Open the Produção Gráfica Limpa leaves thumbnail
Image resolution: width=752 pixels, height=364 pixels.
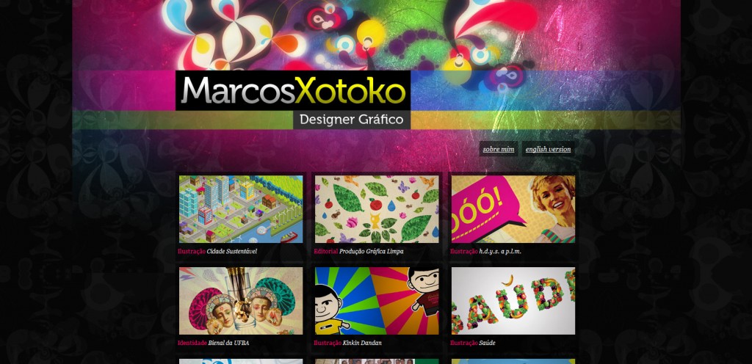pos(377,209)
